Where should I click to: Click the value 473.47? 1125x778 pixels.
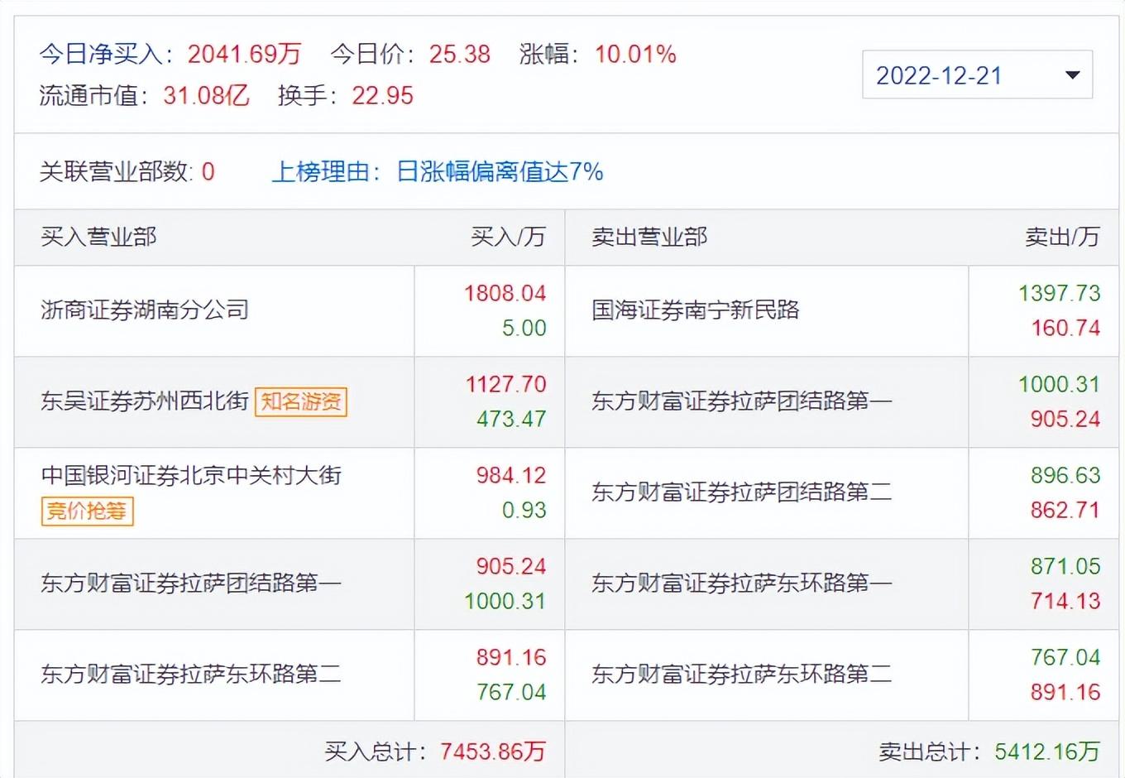point(511,419)
